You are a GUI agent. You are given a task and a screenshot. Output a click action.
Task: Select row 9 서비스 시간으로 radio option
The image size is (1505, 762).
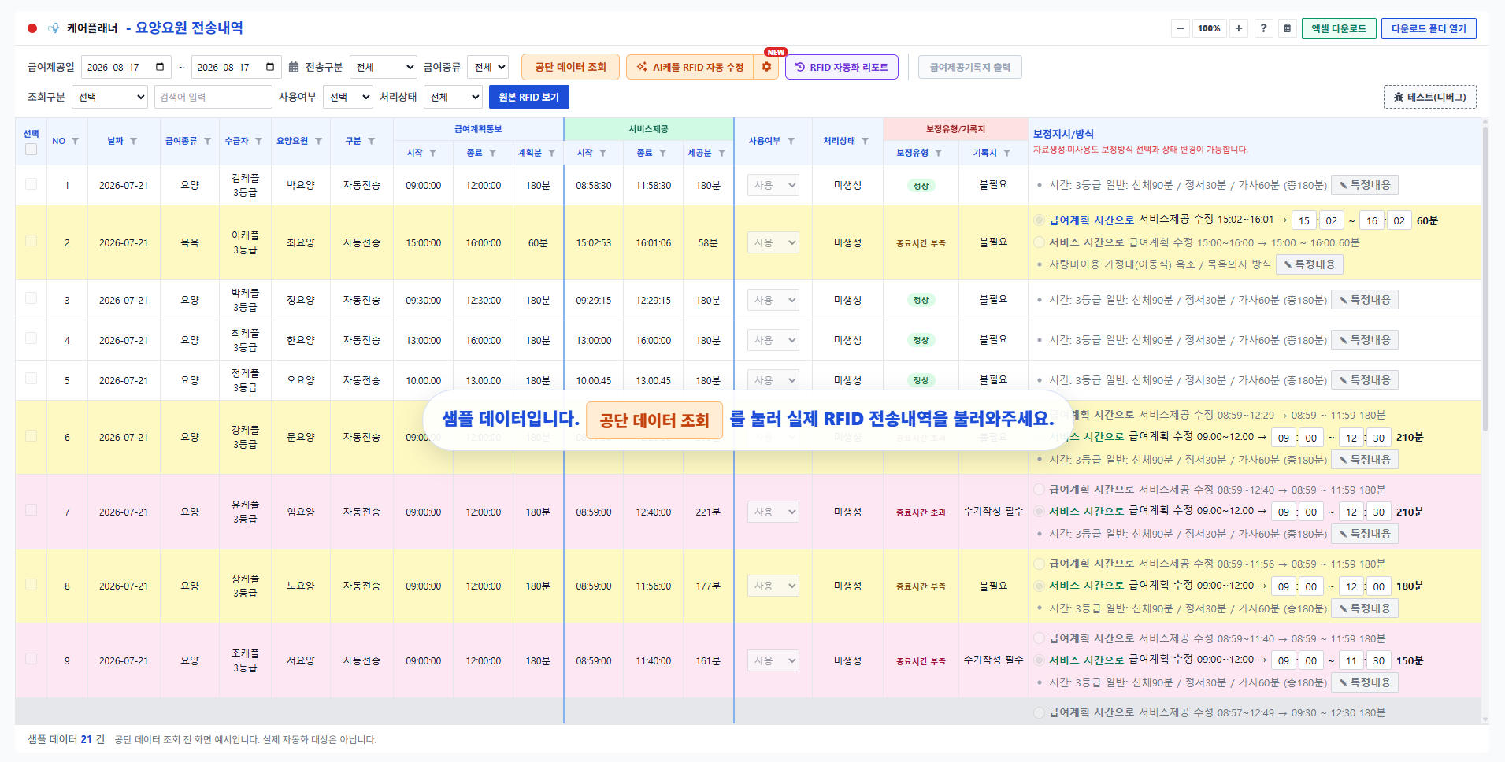1040,660
